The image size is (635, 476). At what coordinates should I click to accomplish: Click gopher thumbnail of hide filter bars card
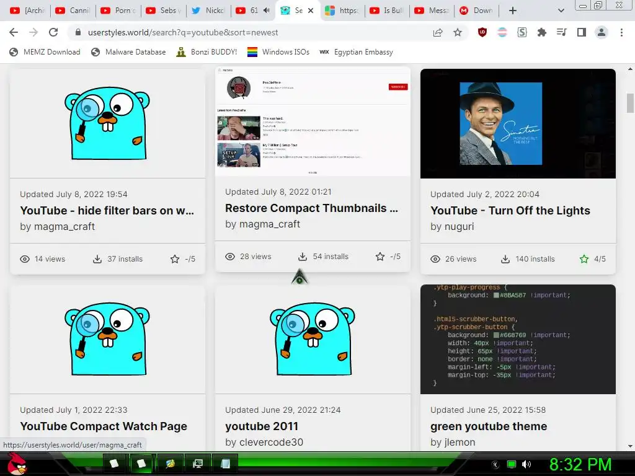[x=107, y=123]
